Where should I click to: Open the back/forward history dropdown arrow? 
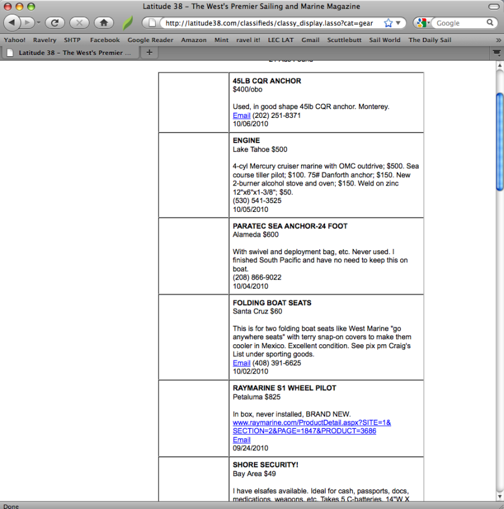[38, 23]
